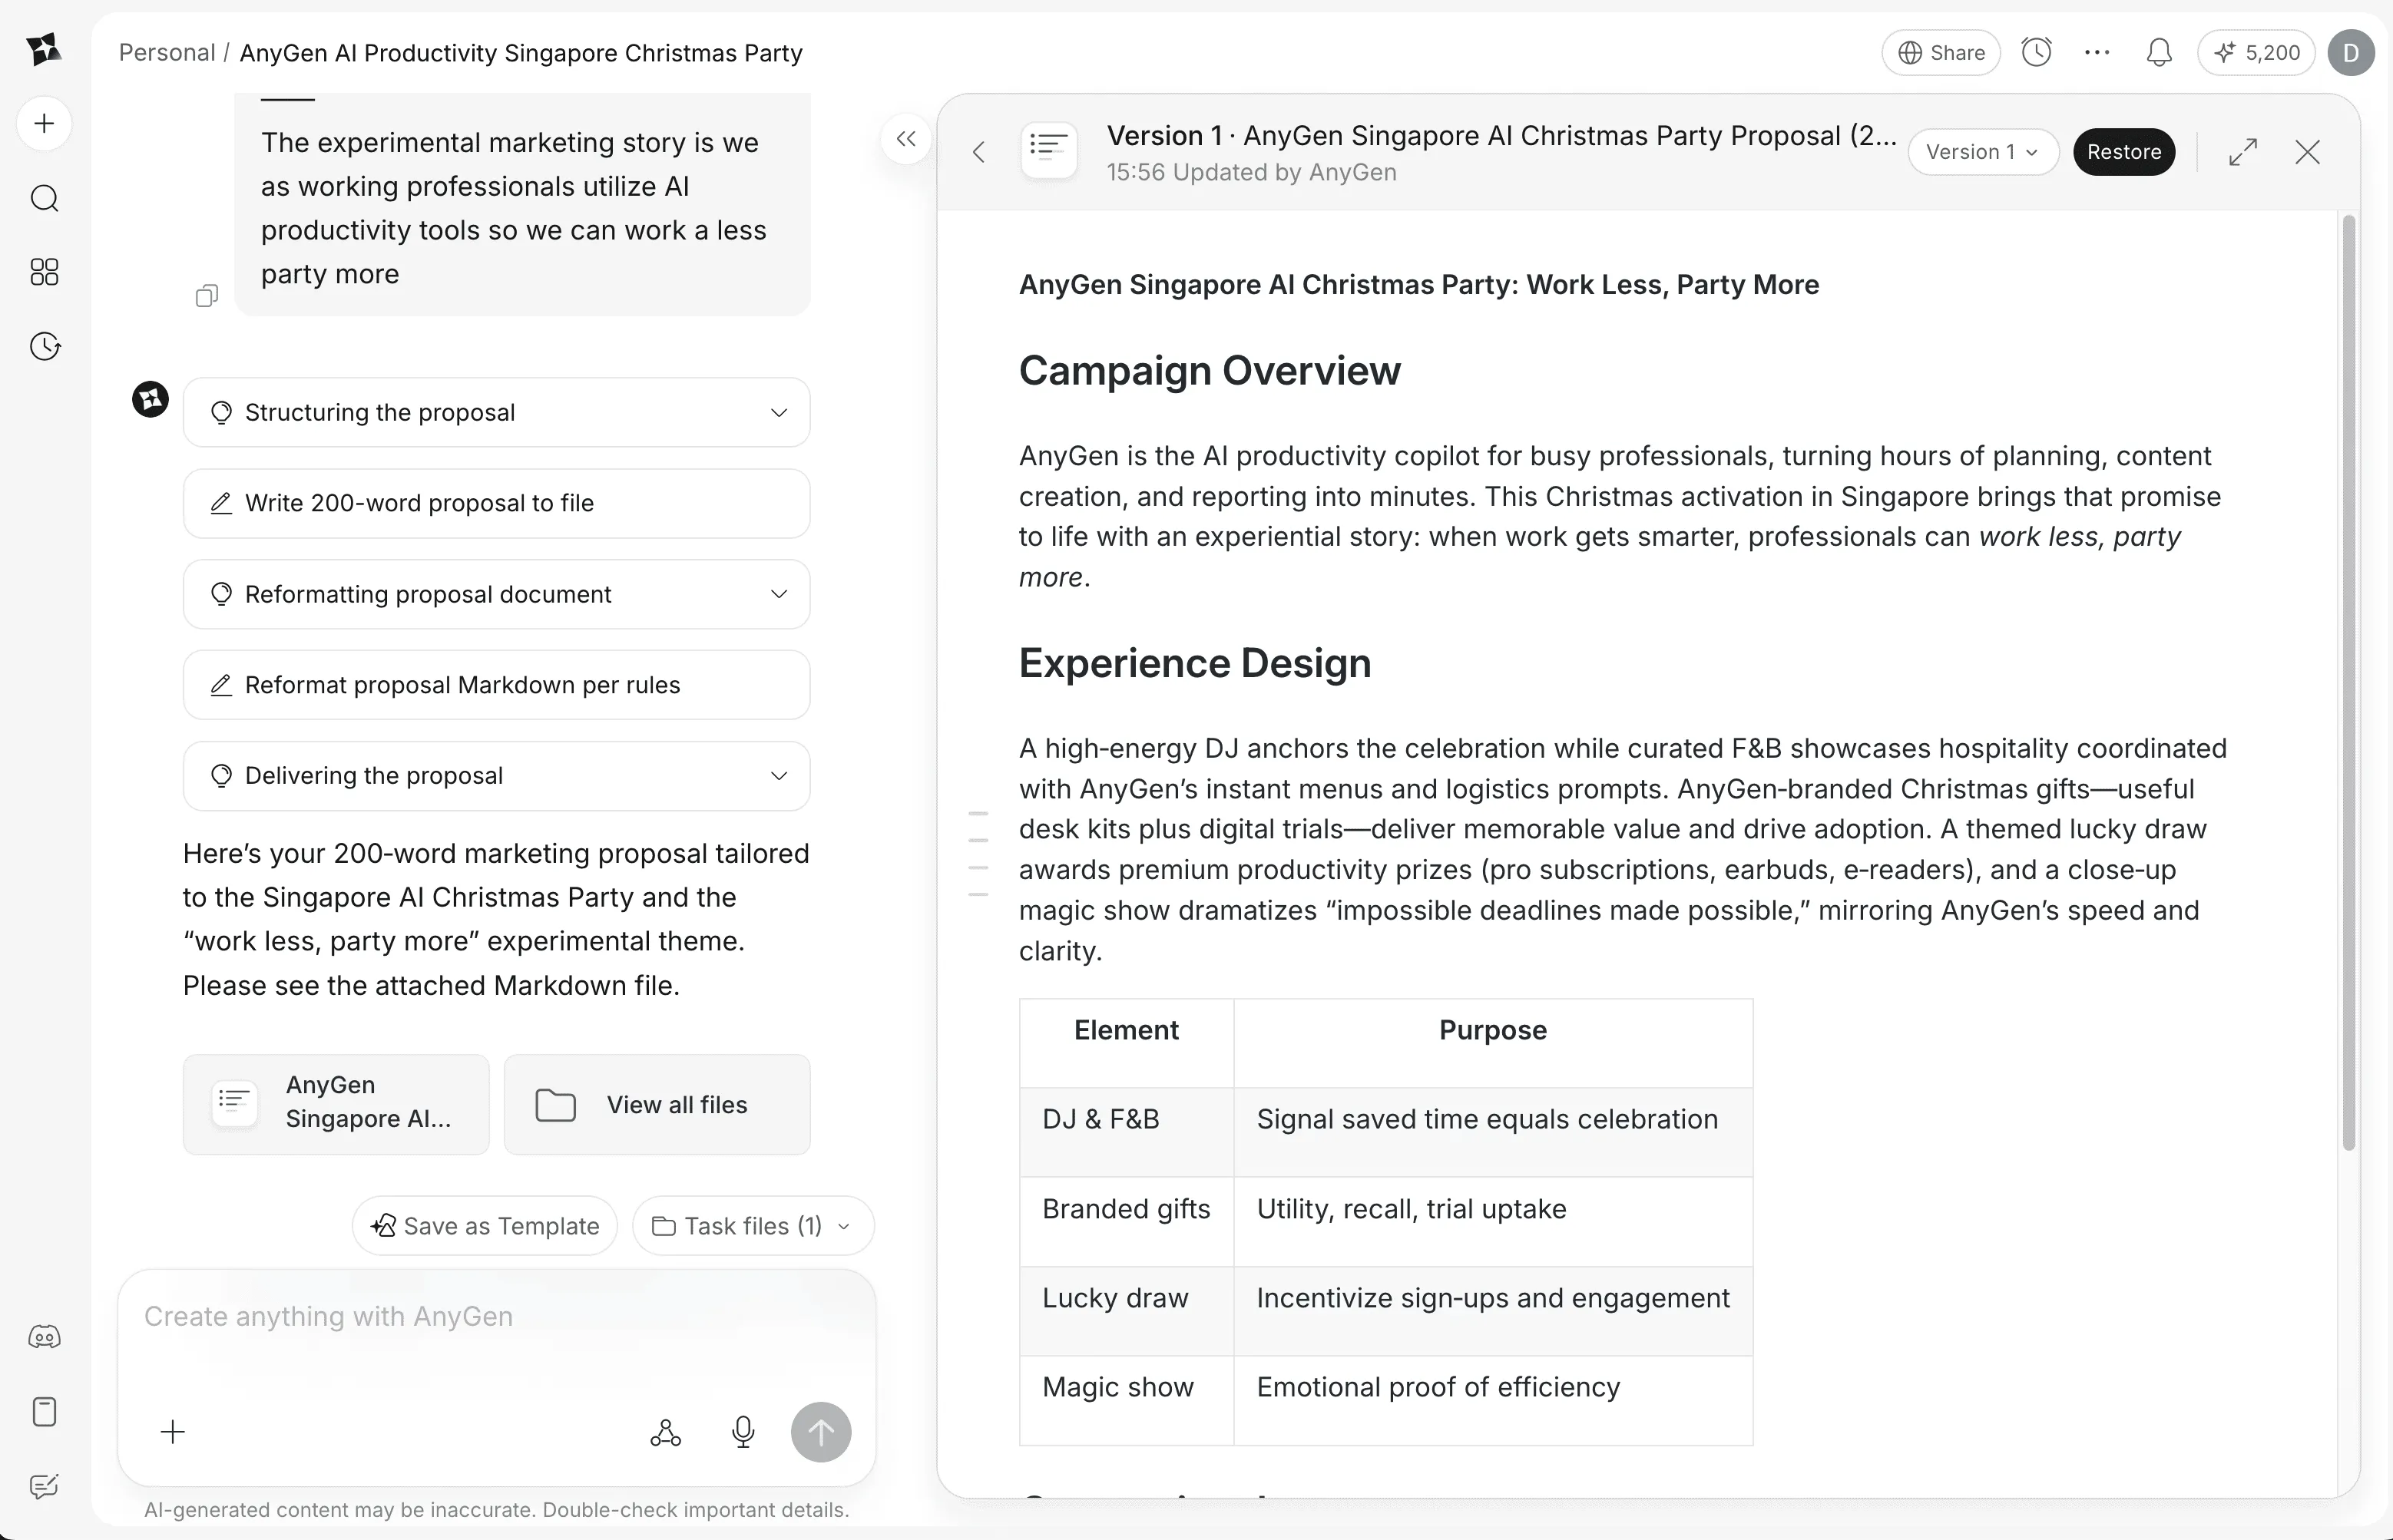
Task: Open notifications bell
Action: click(x=2159, y=52)
